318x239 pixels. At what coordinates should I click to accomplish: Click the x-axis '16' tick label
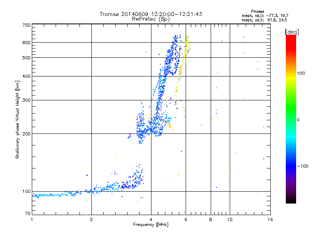270,219
